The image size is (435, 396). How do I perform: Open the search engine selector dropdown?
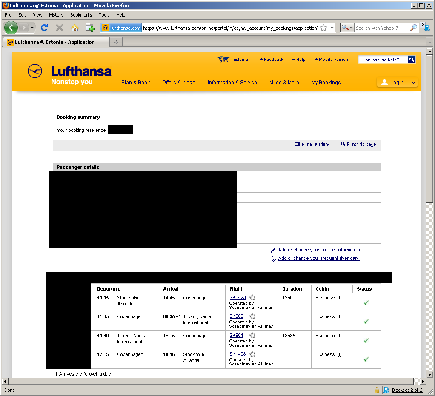(347, 28)
